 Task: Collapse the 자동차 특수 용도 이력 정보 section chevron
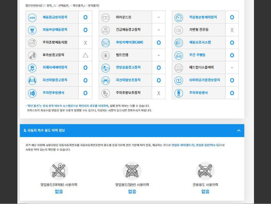pyautogui.click(x=238, y=131)
